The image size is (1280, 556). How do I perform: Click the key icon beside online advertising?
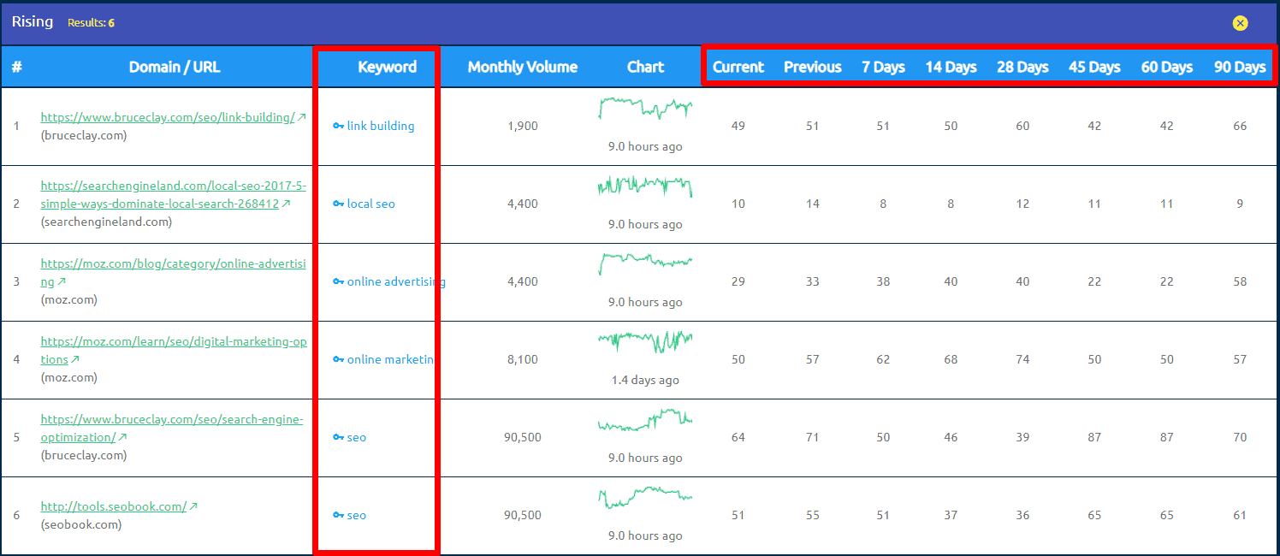[x=339, y=282]
